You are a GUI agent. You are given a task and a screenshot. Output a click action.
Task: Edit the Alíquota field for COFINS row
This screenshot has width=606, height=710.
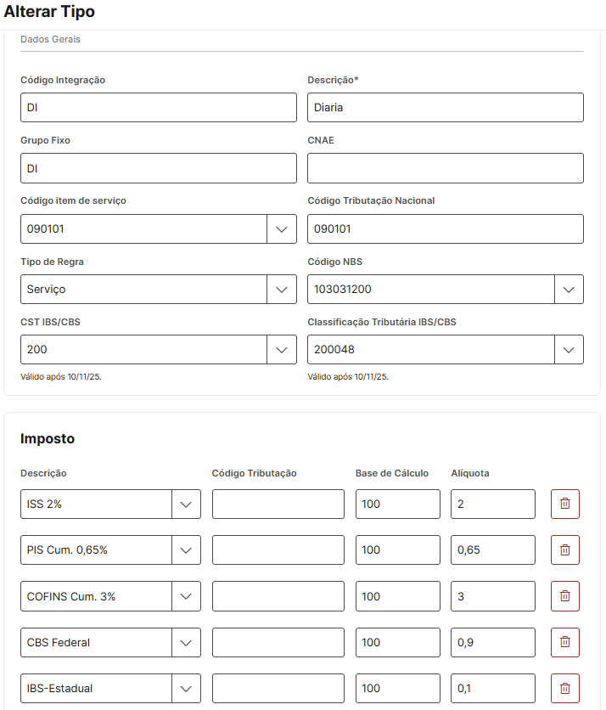[x=492, y=596]
